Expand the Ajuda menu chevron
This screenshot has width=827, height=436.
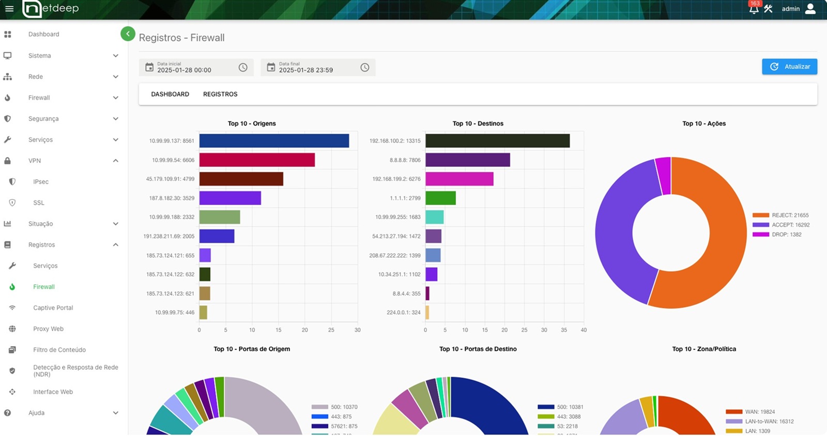(116, 413)
